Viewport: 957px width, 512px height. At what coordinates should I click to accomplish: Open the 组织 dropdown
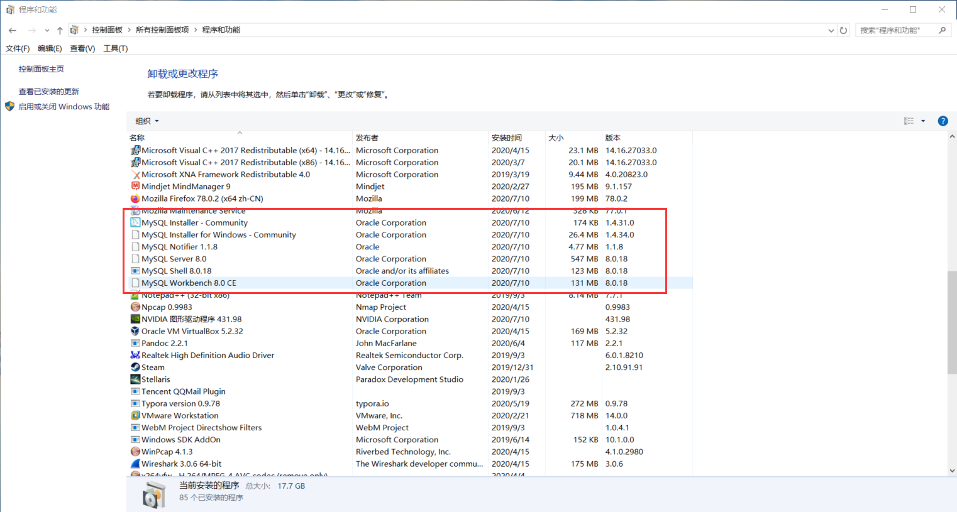pos(147,121)
